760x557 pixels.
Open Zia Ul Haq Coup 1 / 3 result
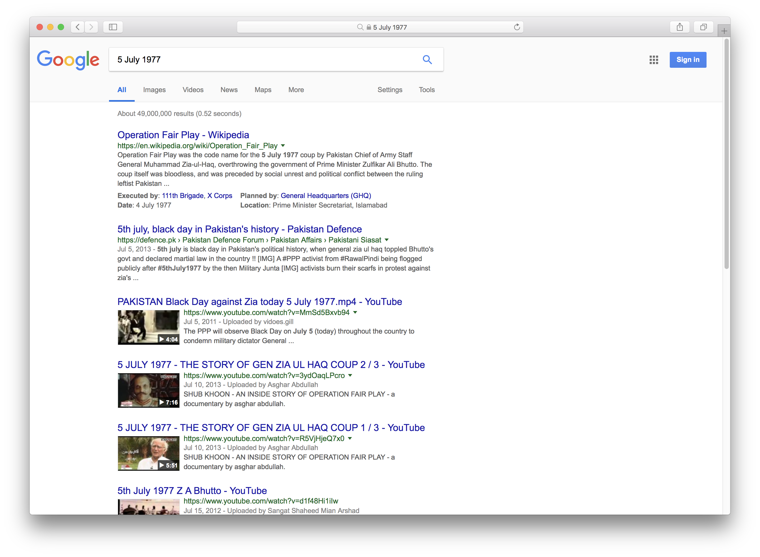(x=271, y=428)
